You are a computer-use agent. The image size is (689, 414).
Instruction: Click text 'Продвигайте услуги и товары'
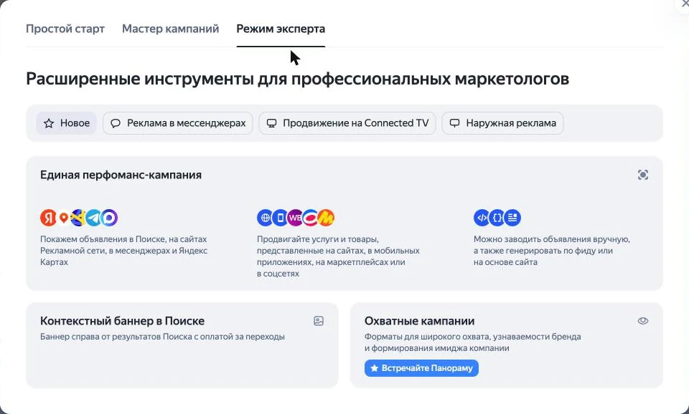tap(317, 239)
